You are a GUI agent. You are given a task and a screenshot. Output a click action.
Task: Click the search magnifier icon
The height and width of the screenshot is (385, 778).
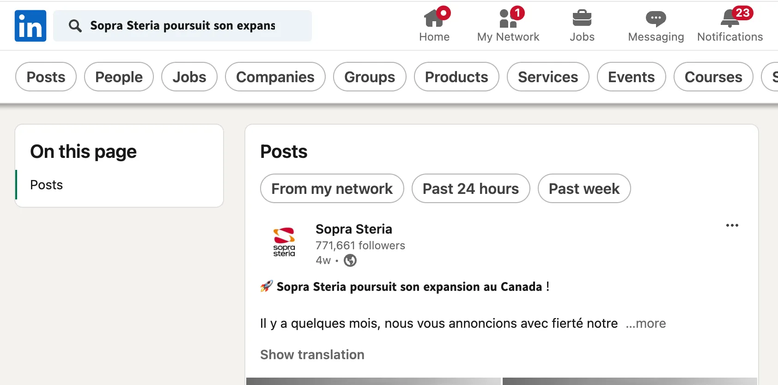(x=75, y=26)
